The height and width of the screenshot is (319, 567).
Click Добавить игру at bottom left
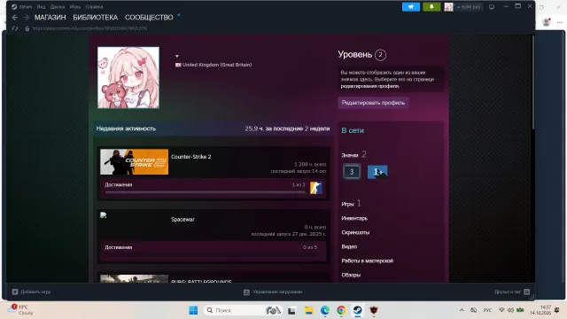35,292
